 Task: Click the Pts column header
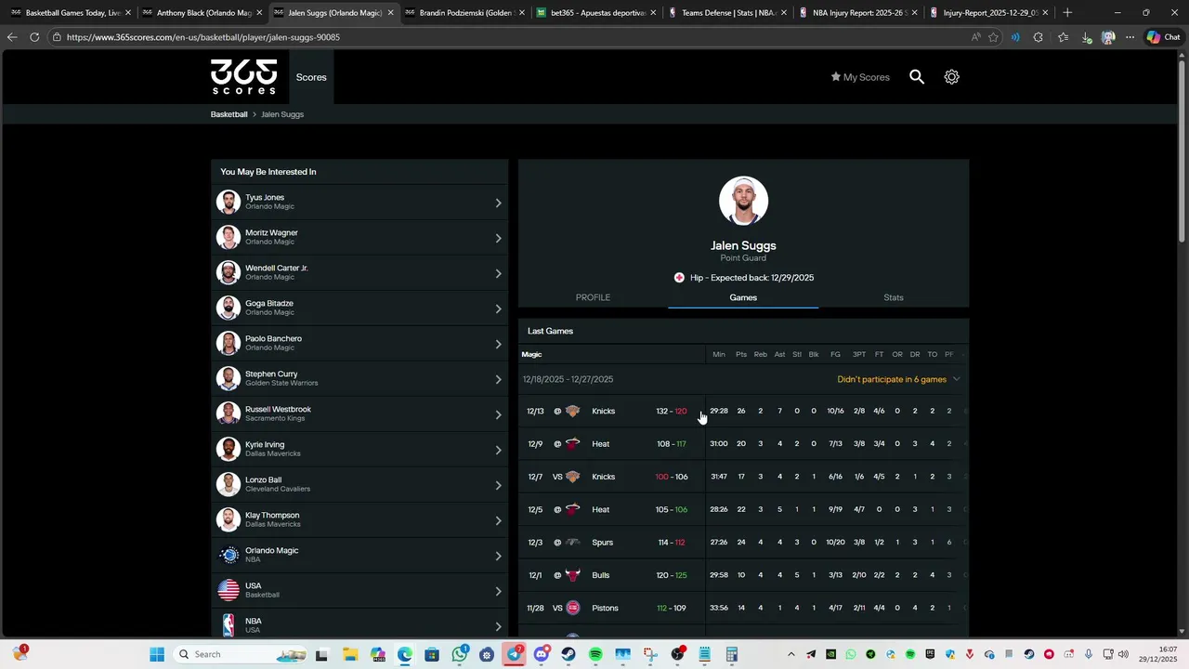pos(741,354)
